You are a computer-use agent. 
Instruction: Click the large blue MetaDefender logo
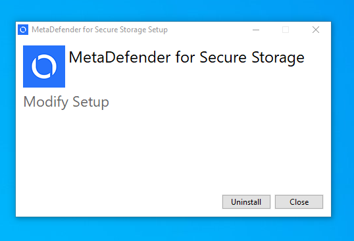pyautogui.click(x=44, y=67)
